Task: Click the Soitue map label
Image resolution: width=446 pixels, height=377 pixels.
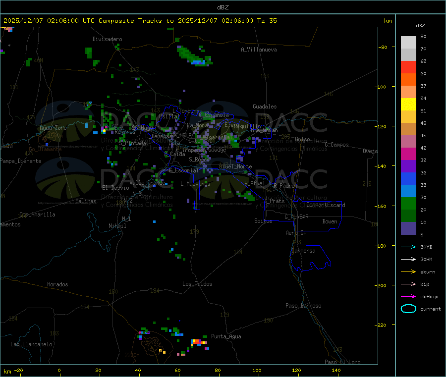Action: [x=263, y=221]
